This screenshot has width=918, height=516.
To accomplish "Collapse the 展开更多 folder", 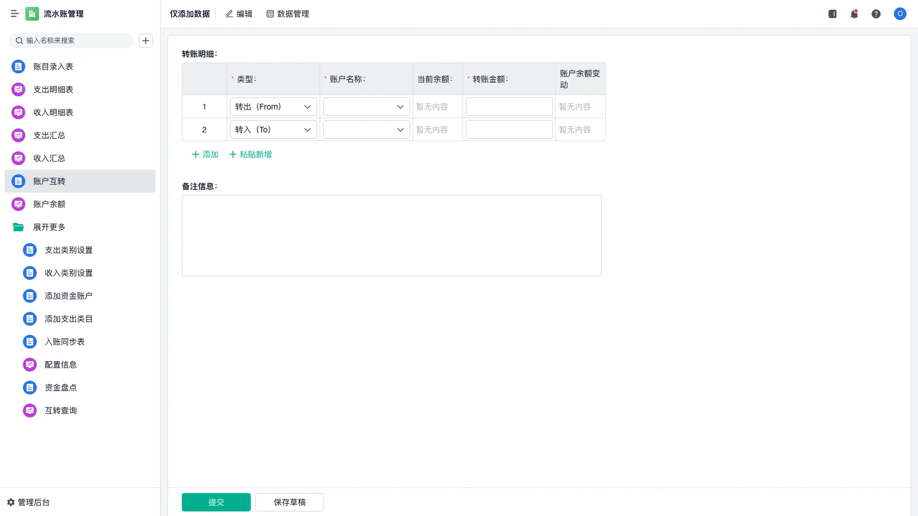I will click(x=80, y=227).
